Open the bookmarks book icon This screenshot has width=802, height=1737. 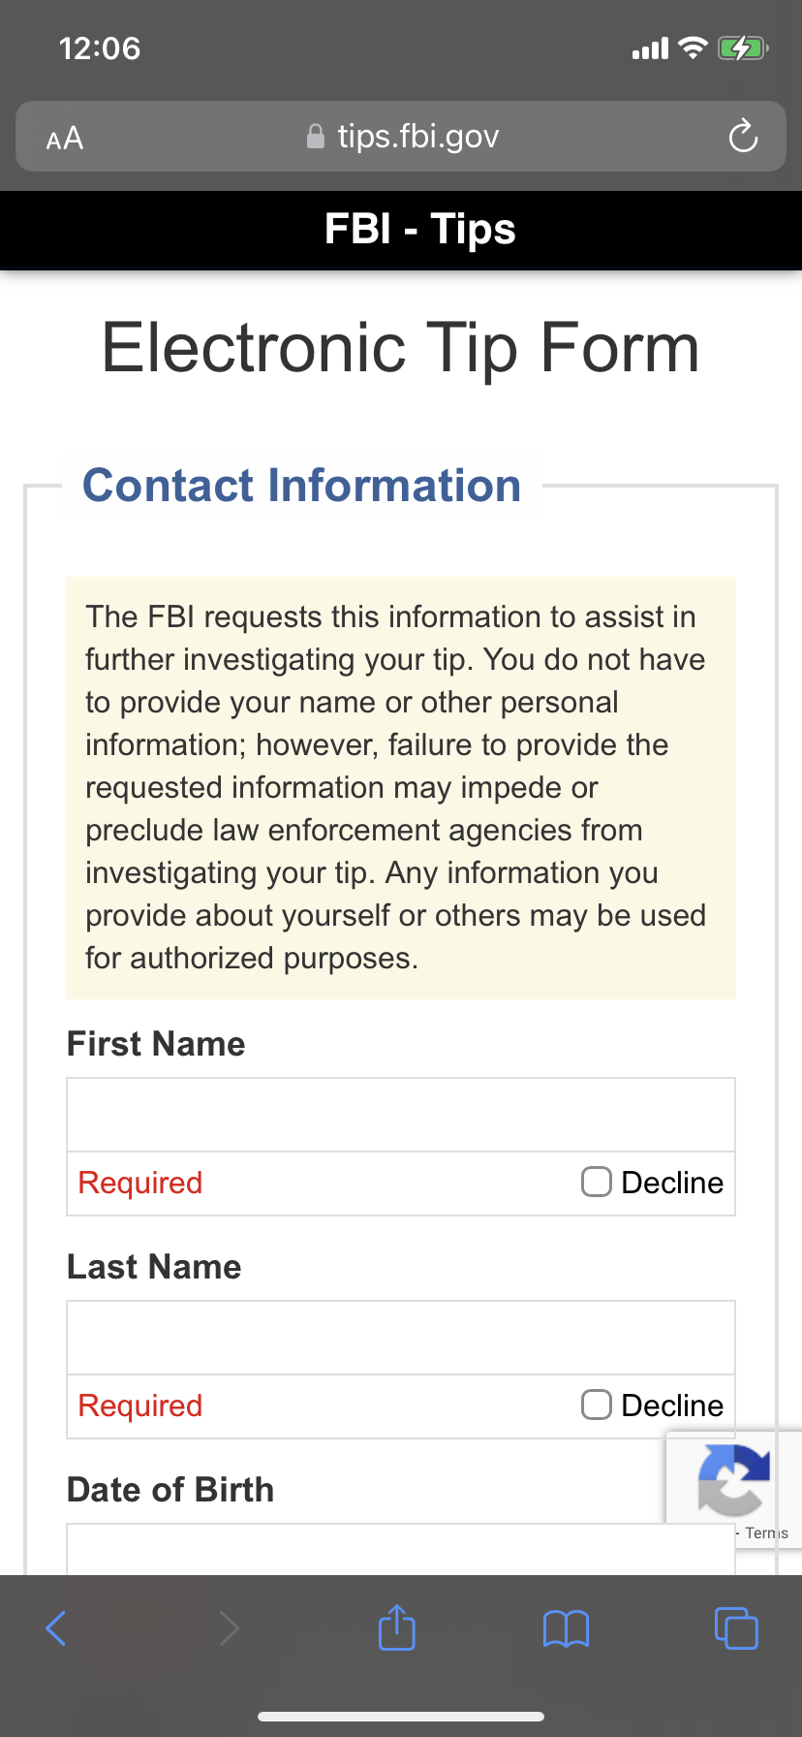tap(567, 1628)
